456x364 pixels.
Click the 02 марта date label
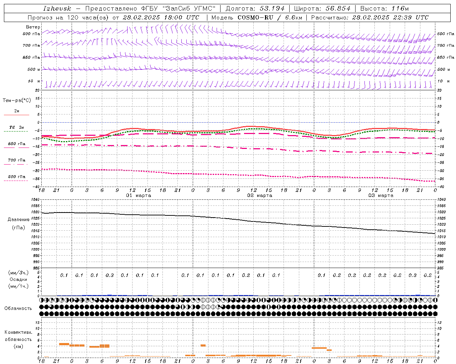pos(260,196)
